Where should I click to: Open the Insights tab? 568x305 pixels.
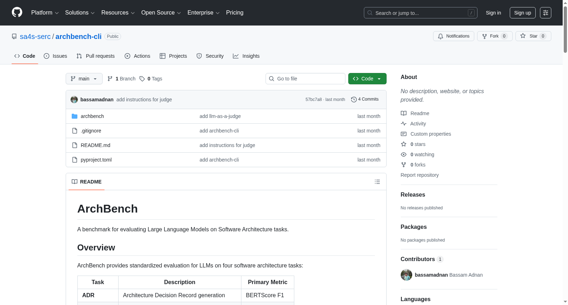[x=246, y=56]
